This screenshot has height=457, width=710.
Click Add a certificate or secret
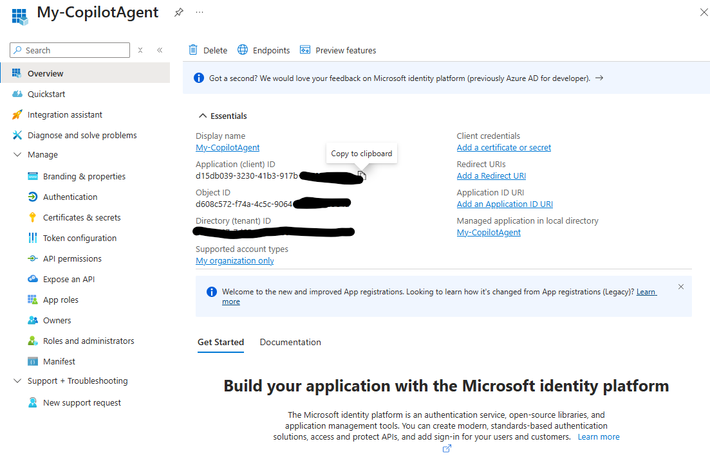click(x=504, y=147)
